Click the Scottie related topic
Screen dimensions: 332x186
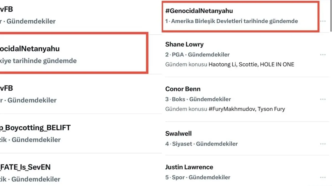(x=246, y=64)
